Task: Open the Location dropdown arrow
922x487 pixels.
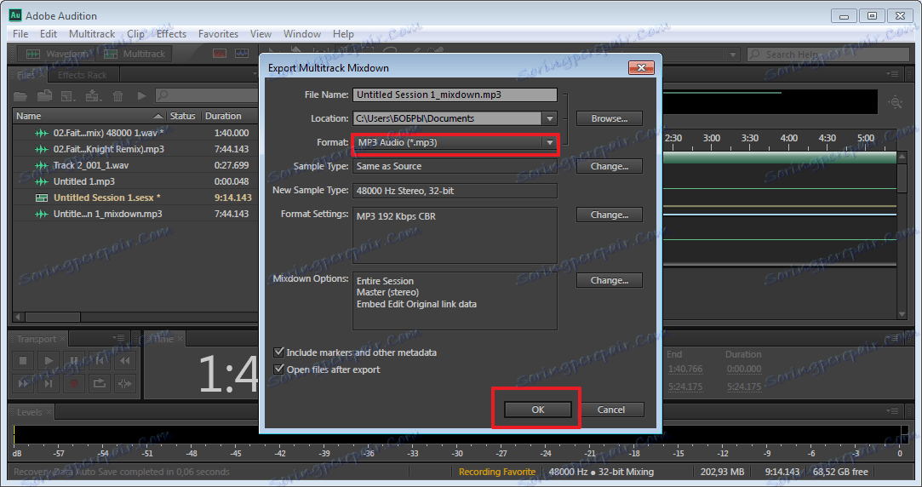Action: point(549,119)
